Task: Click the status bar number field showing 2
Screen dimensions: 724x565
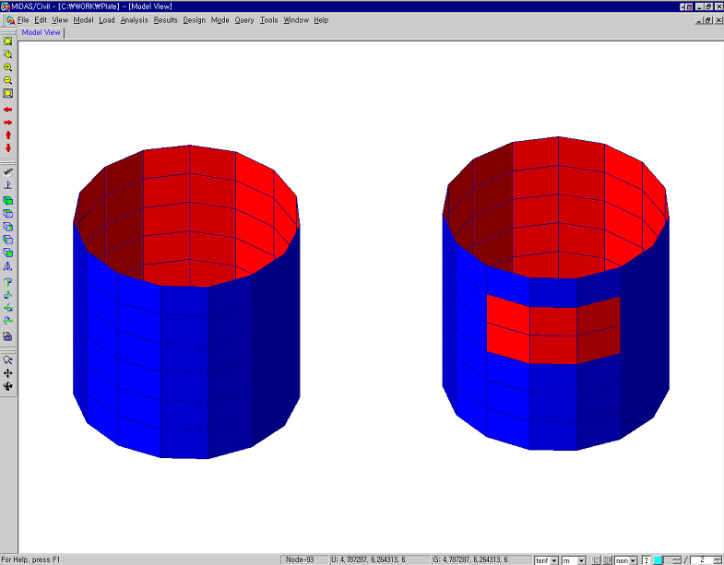Action: coord(701,559)
